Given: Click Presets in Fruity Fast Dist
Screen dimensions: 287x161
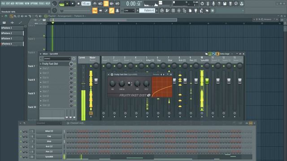Looking at the screenshot, I should pyautogui.click(x=156, y=75).
